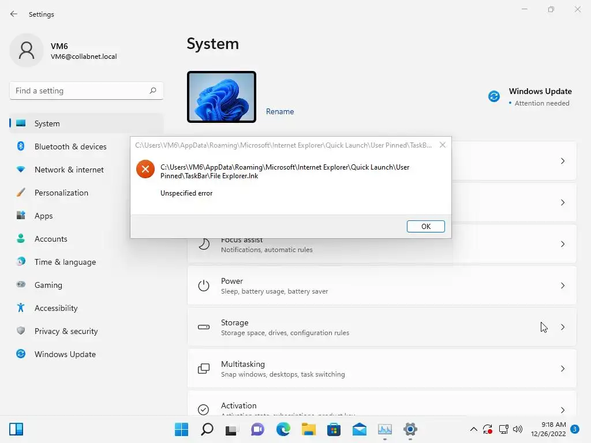Open Bluetooth & devices settings
The image size is (591, 443).
point(87,147)
